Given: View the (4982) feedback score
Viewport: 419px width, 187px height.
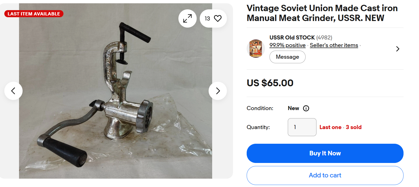Looking at the screenshot, I should [324, 38].
